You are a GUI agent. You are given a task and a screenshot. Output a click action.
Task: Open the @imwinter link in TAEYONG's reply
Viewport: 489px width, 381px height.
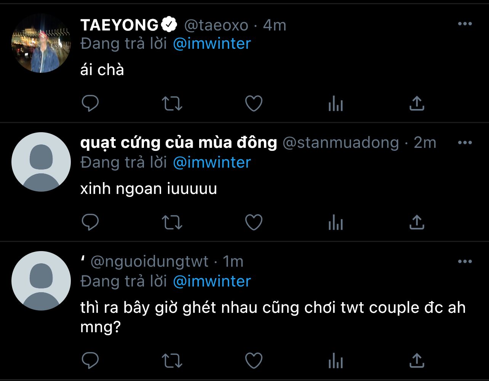pos(212,43)
